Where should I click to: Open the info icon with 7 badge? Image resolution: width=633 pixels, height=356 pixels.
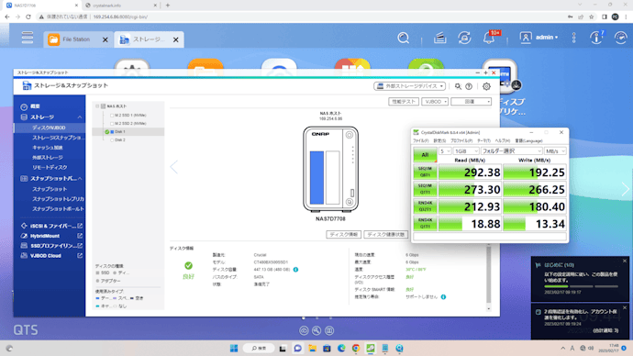click(596, 38)
